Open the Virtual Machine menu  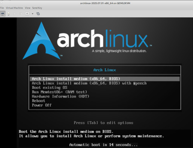(x=14, y=8)
